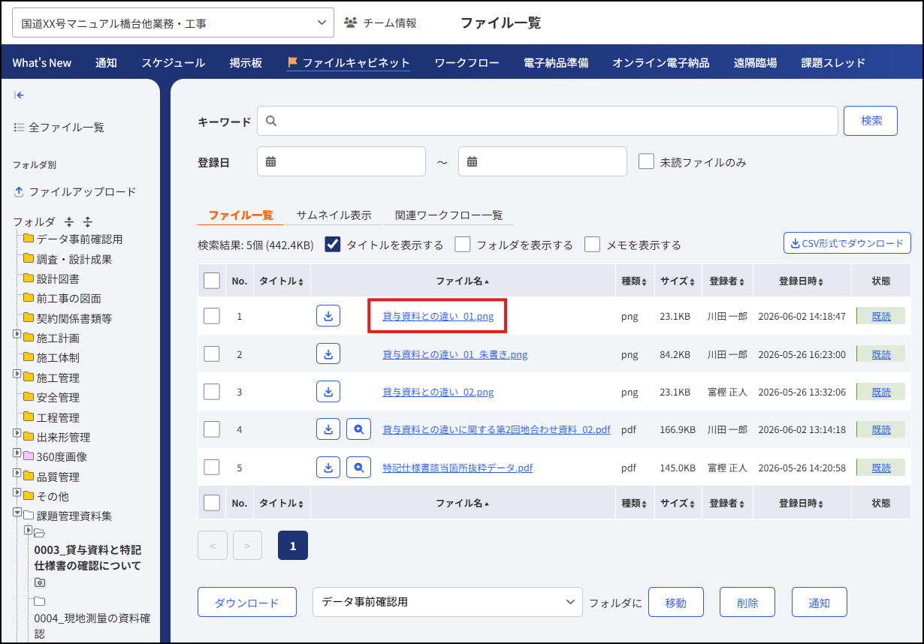Switch to 関連ワークフロー一覧 tab
This screenshot has width=924, height=644.
[x=449, y=215]
